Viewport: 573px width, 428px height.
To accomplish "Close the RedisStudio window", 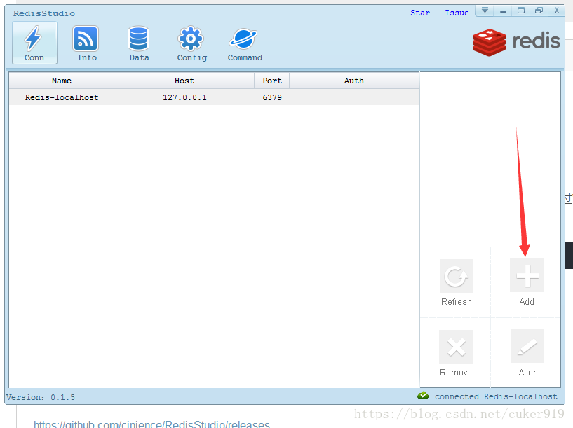I will pyautogui.click(x=557, y=11).
